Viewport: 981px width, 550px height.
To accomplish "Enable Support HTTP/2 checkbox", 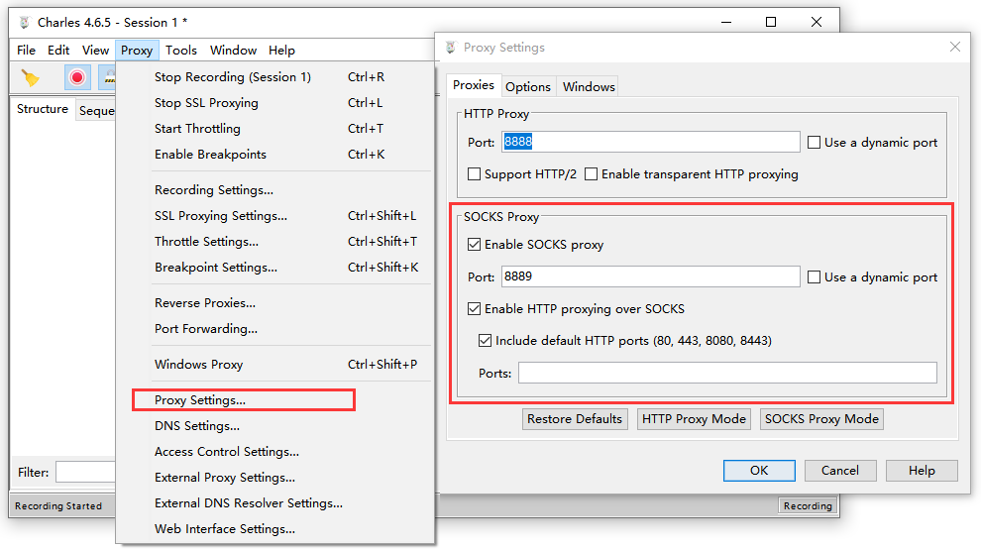I will click(475, 174).
